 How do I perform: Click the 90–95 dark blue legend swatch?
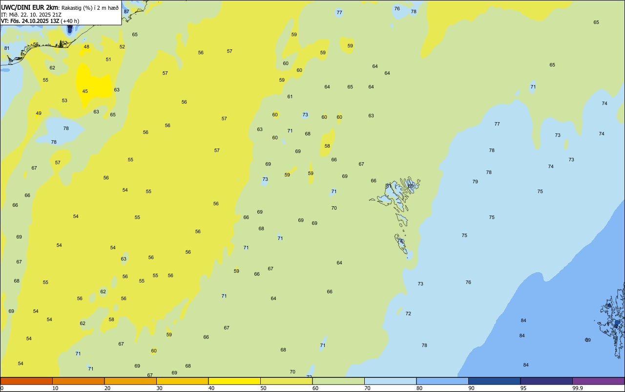pyautogui.click(x=494, y=381)
